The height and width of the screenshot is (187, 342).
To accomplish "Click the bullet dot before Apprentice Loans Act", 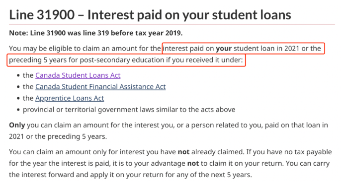I will (x=18, y=98).
